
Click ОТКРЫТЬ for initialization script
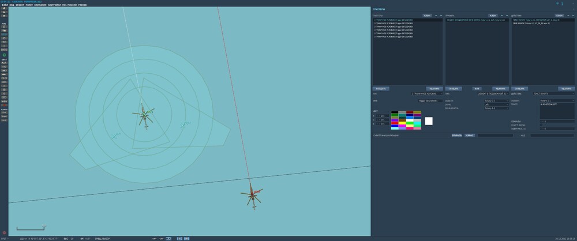[456, 135]
